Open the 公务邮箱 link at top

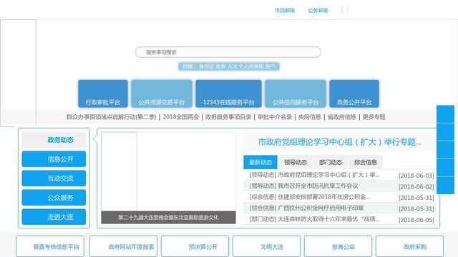pyautogui.click(x=318, y=11)
